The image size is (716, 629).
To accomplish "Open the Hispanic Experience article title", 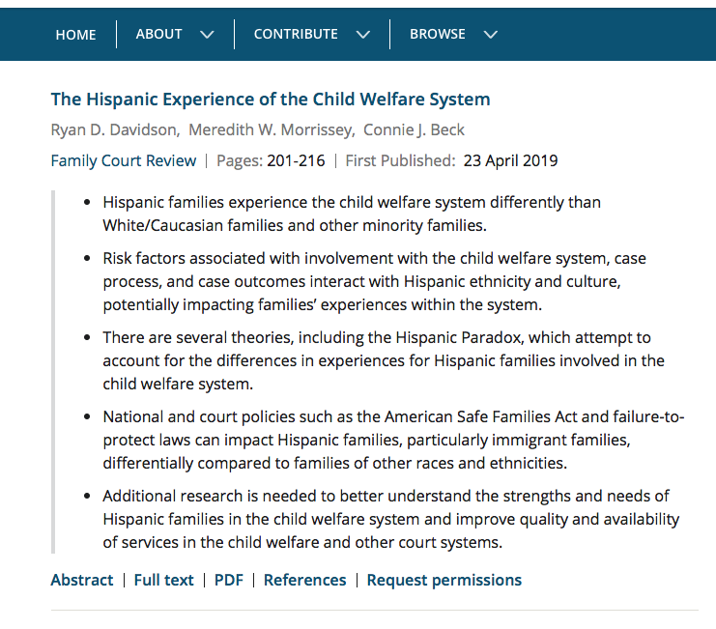I will (x=271, y=100).
